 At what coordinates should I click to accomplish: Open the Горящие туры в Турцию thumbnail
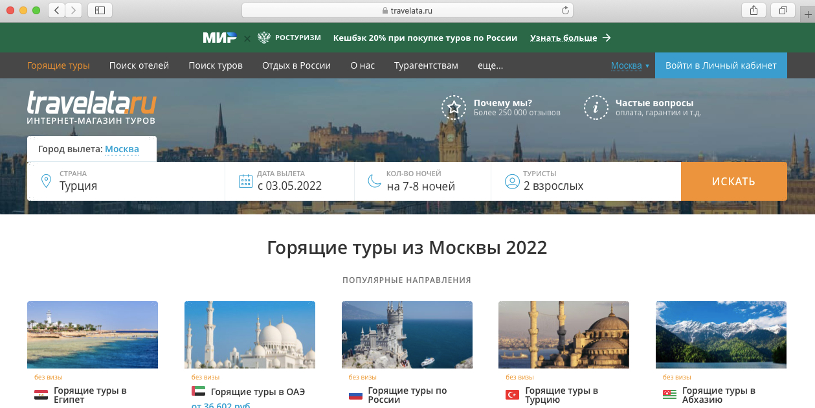pyautogui.click(x=563, y=335)
